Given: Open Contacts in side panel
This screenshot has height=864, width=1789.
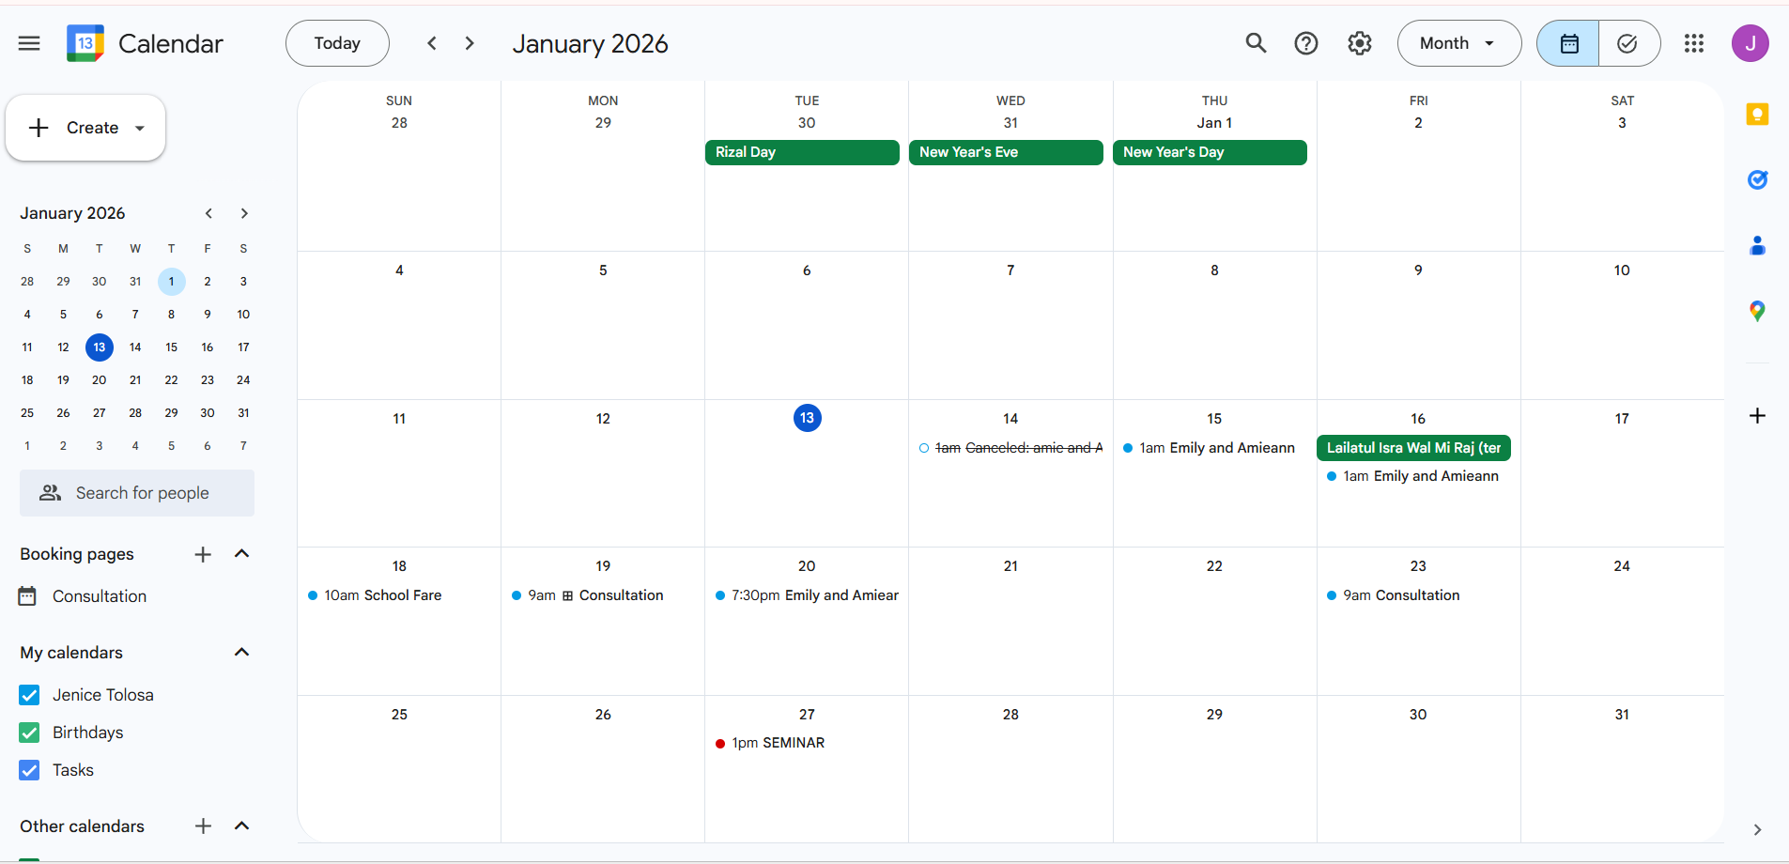Looking at the screenshot, I should [x=1757, y=245].
